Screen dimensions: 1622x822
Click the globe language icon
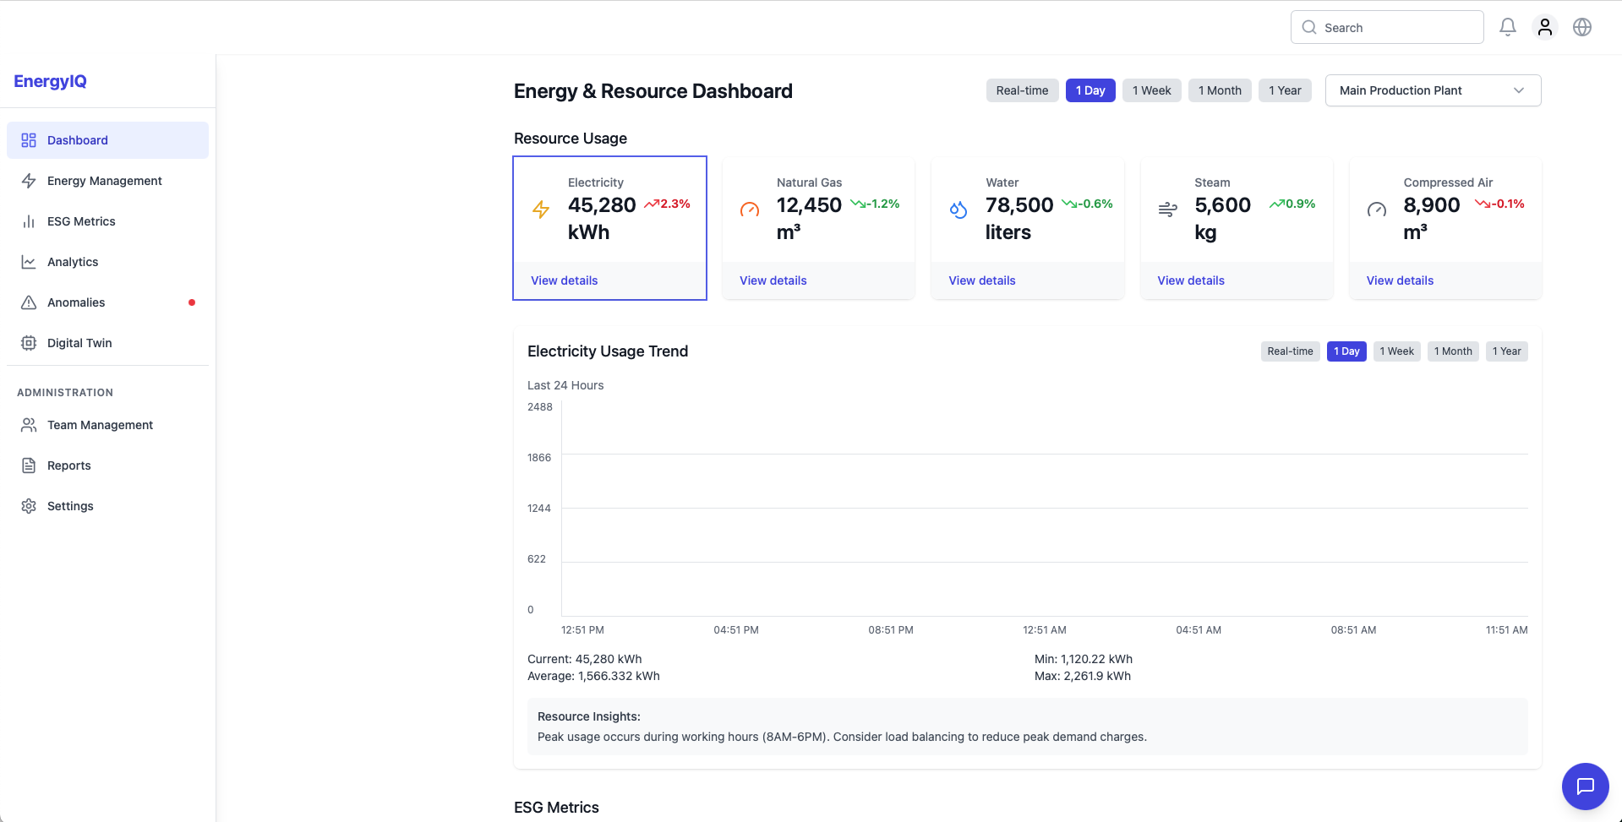pyautogui.click(x=1581, y=27)
